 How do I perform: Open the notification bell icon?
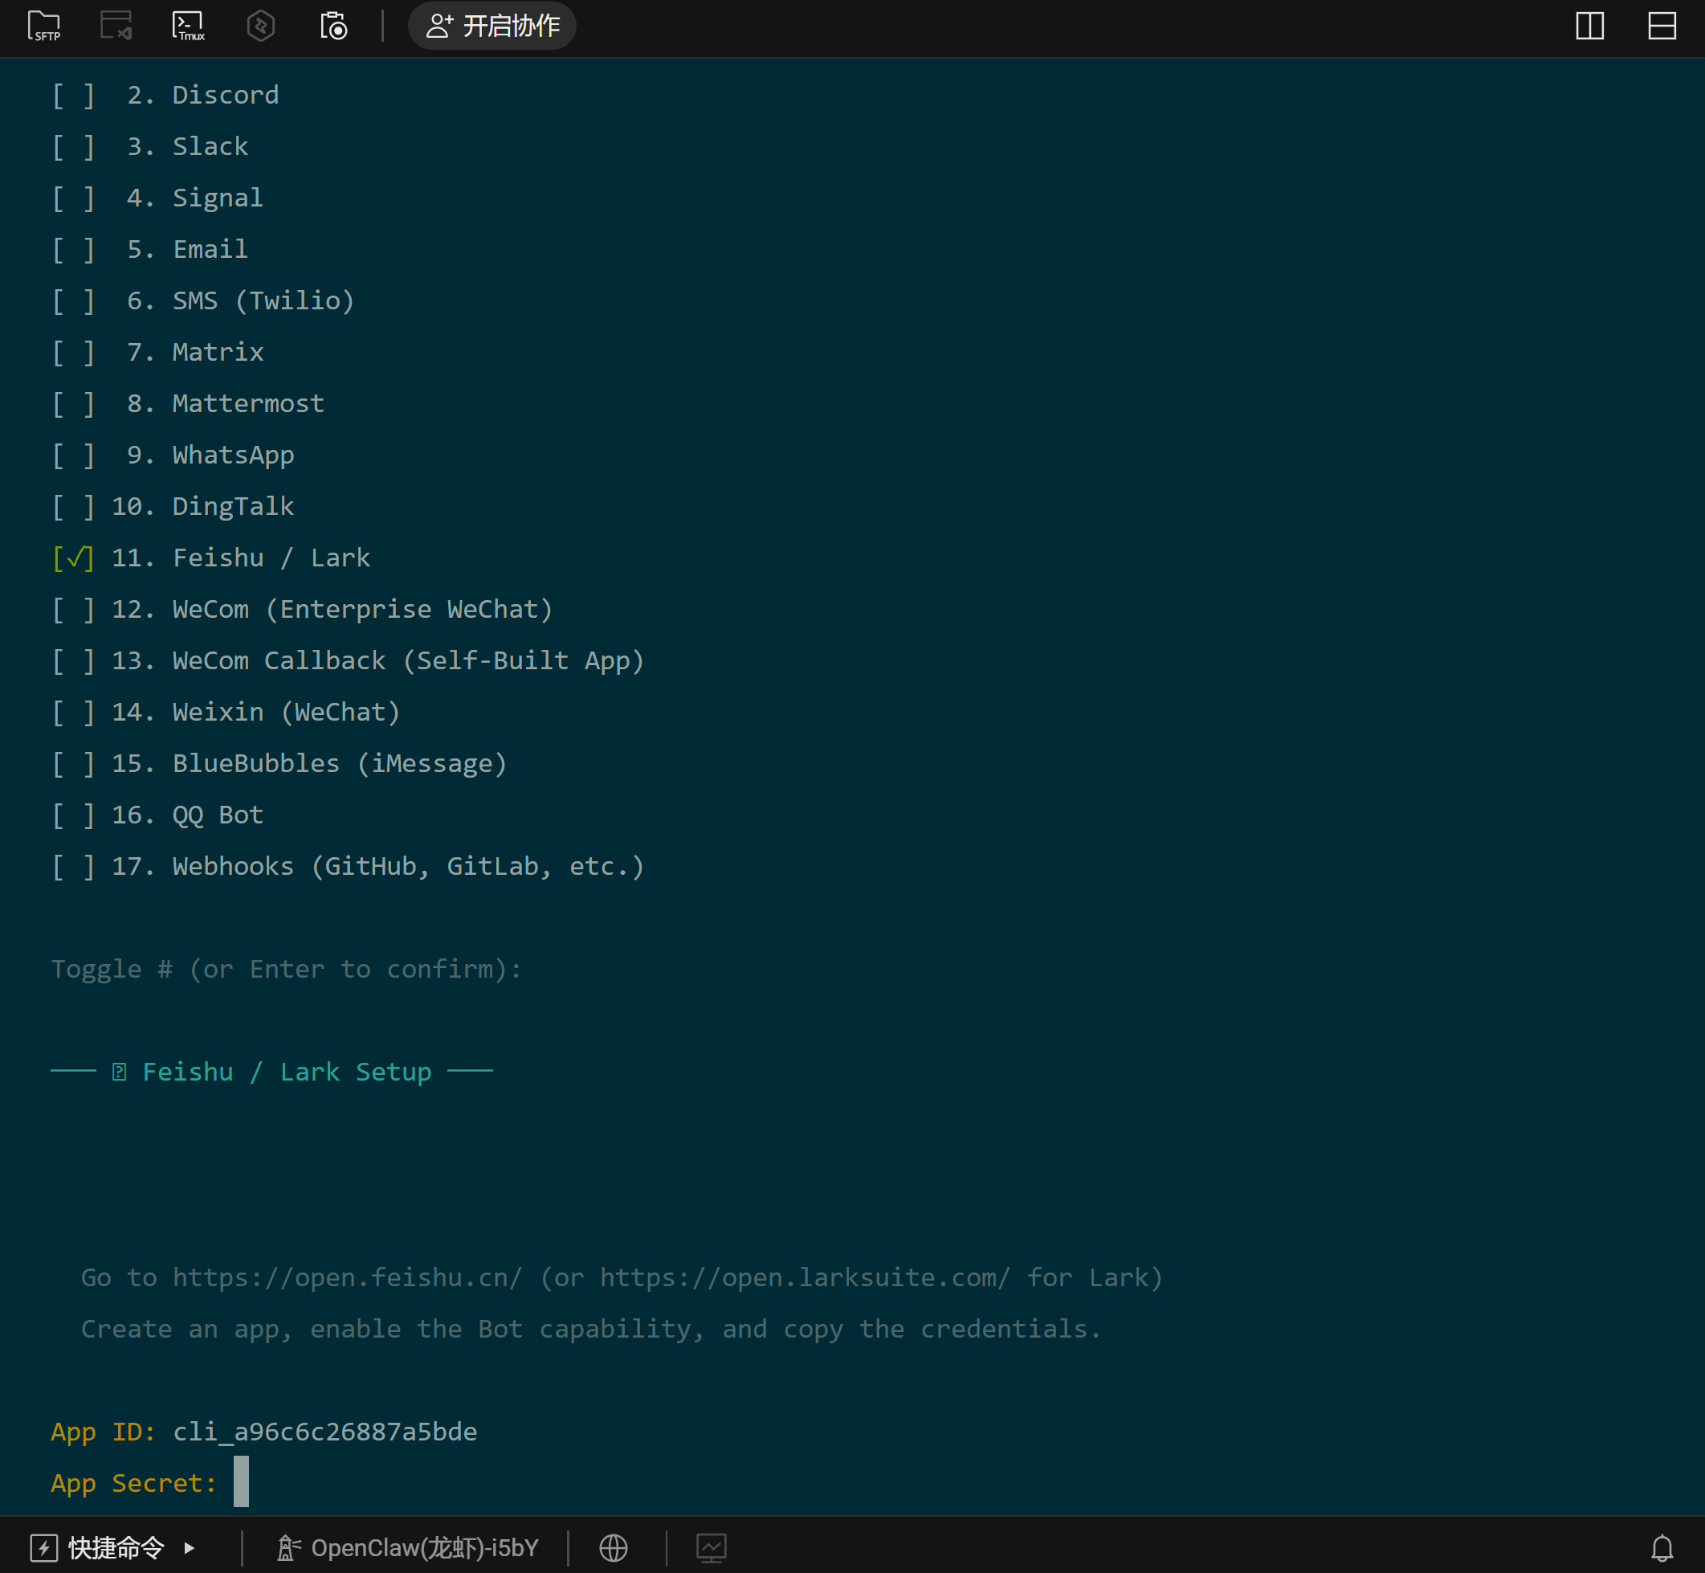point(1662,1547)
